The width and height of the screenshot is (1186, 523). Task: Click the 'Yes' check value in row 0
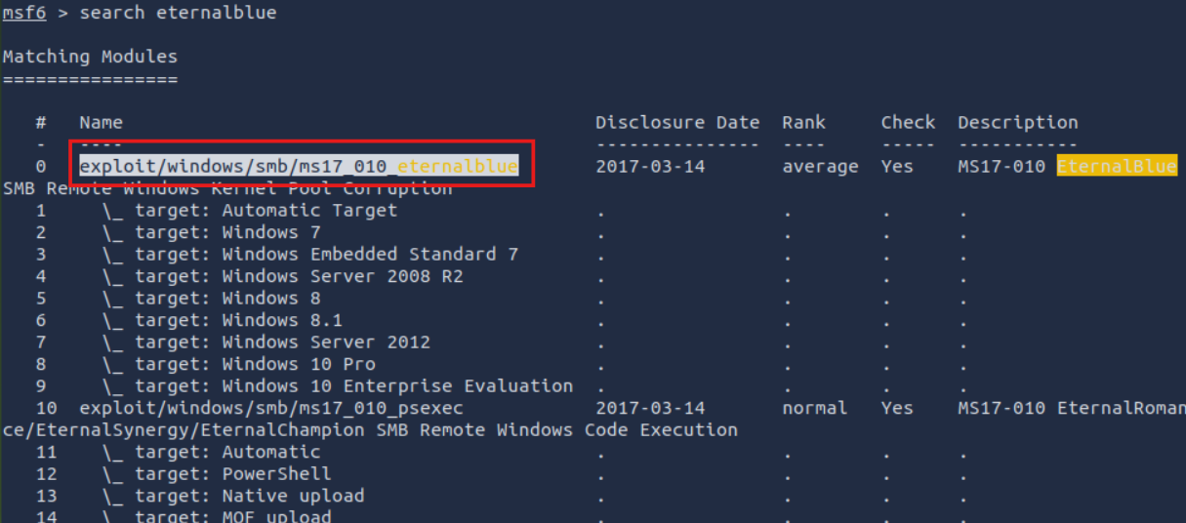[x=897, y=167]
